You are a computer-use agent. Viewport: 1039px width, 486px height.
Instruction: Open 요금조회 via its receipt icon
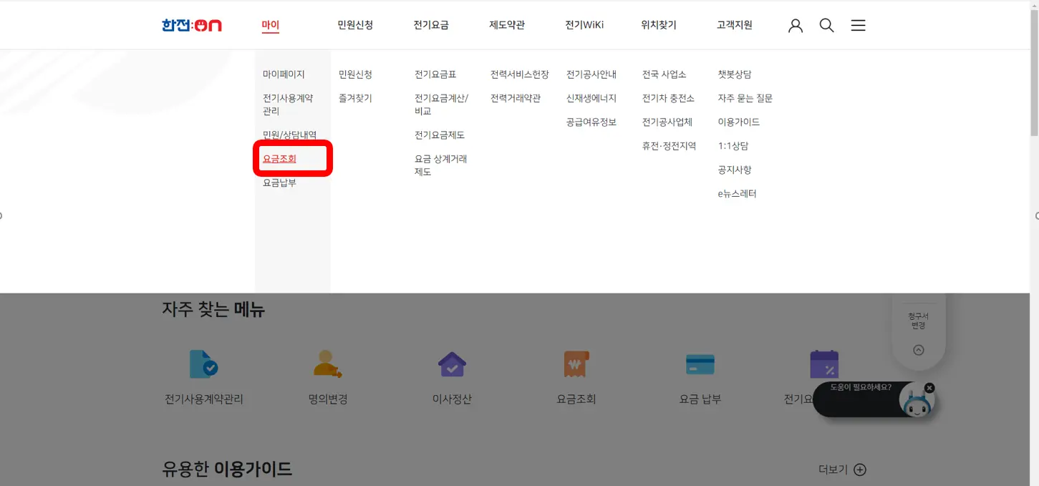[x=576, y=369]
